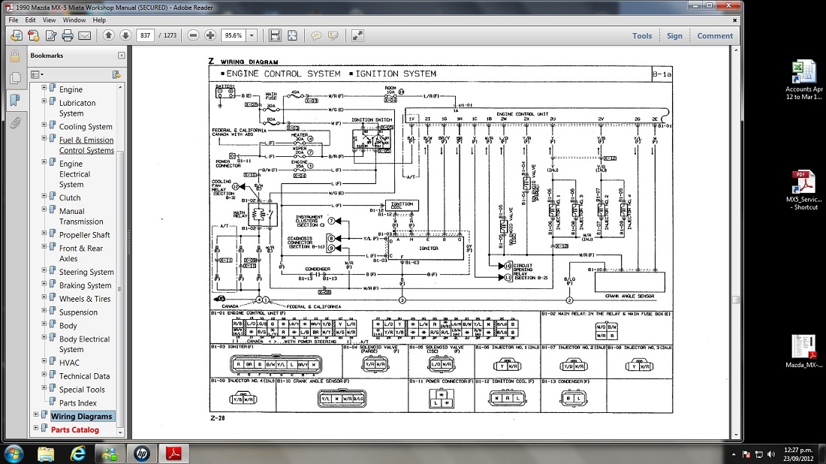Zoom in with plus button
The height and width of the screenshot is (464, 826).
pyautogui.click(x=210, y=35)
